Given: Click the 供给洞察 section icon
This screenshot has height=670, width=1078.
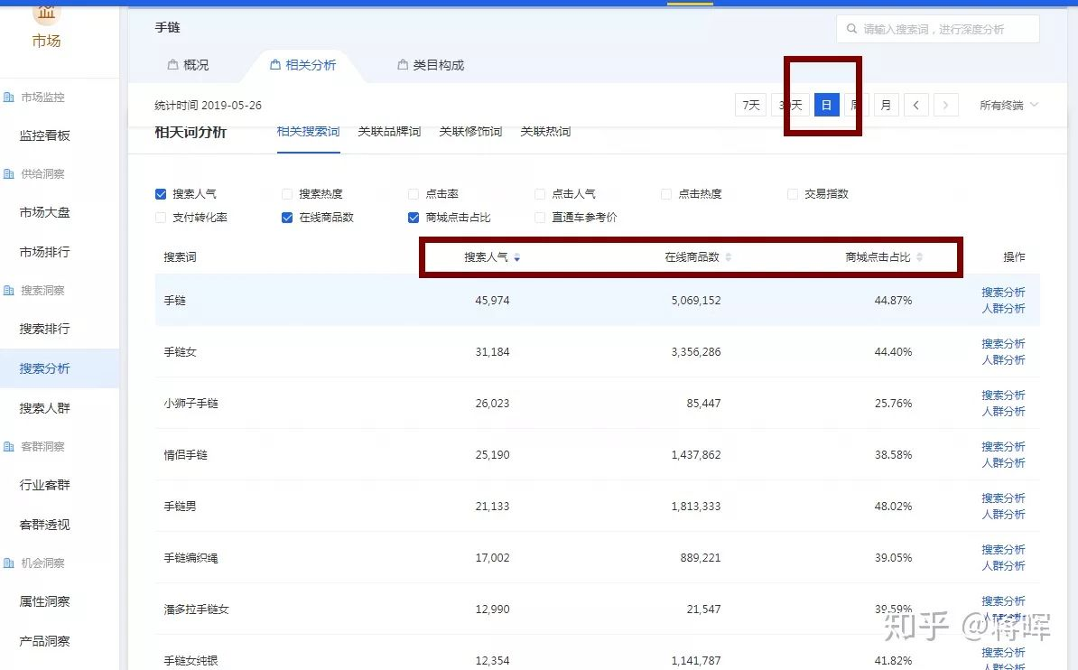Looking at the screenshot, I should [x=9, y=174].
